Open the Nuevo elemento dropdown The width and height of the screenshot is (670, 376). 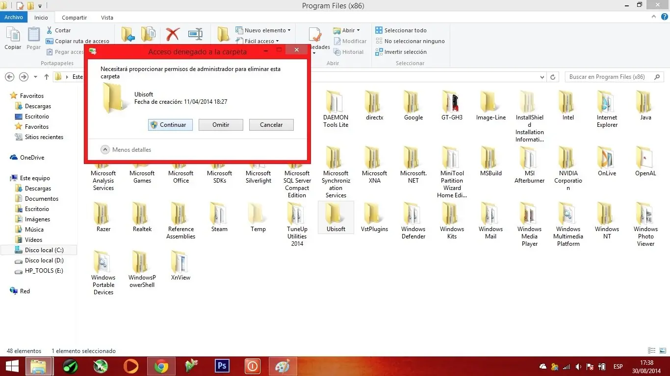(263, 30)
